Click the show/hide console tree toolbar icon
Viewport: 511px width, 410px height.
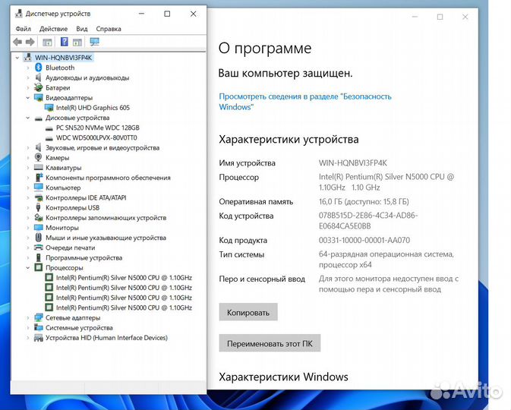(x=47, y=42)
